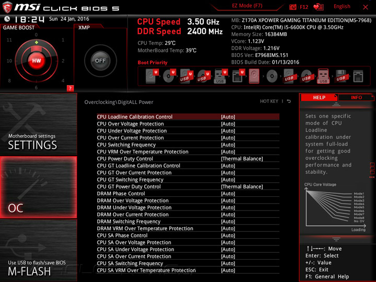The image size is (376, 282).
Task: Open the SETTINGS motherboard settings menu
Action: click(38, 124)
